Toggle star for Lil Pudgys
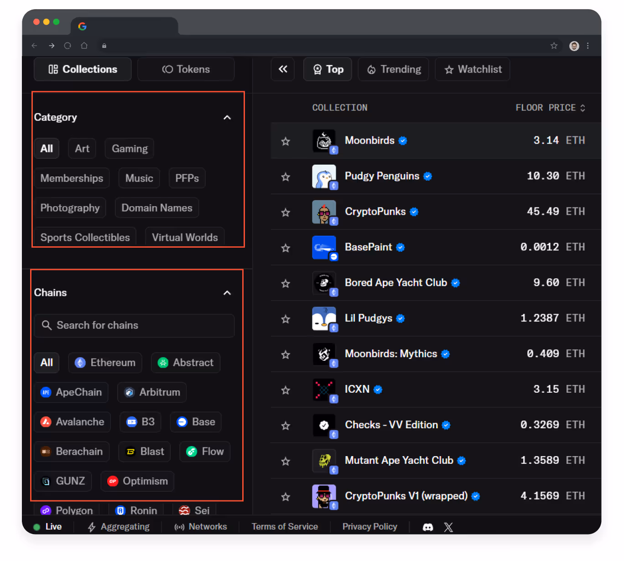Image resolution: width=624 pixels, height=561 pixels. click(286, 319)
